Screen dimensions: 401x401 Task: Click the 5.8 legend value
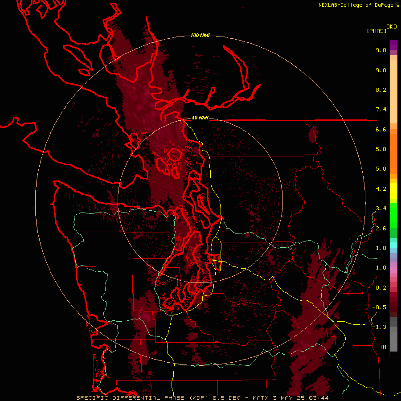(x=381, y=149)
